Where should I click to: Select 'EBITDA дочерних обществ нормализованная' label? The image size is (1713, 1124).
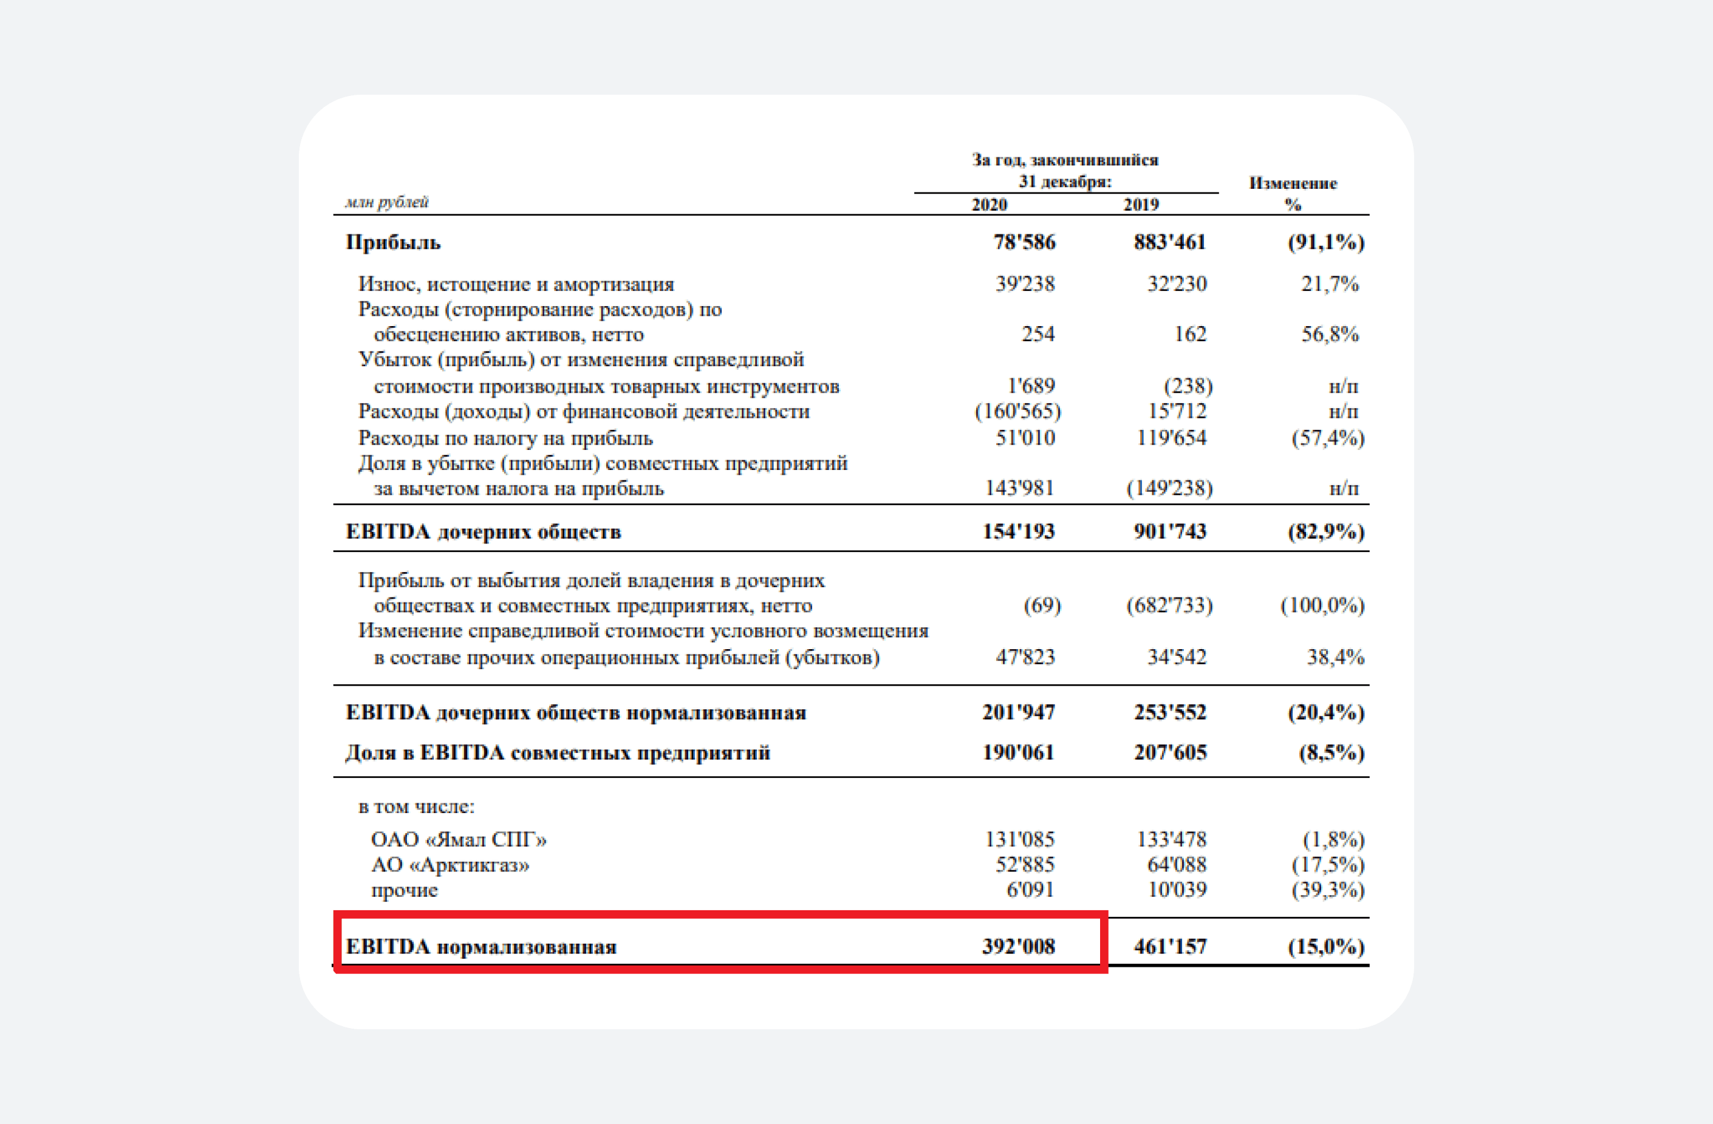coord(576,712)
